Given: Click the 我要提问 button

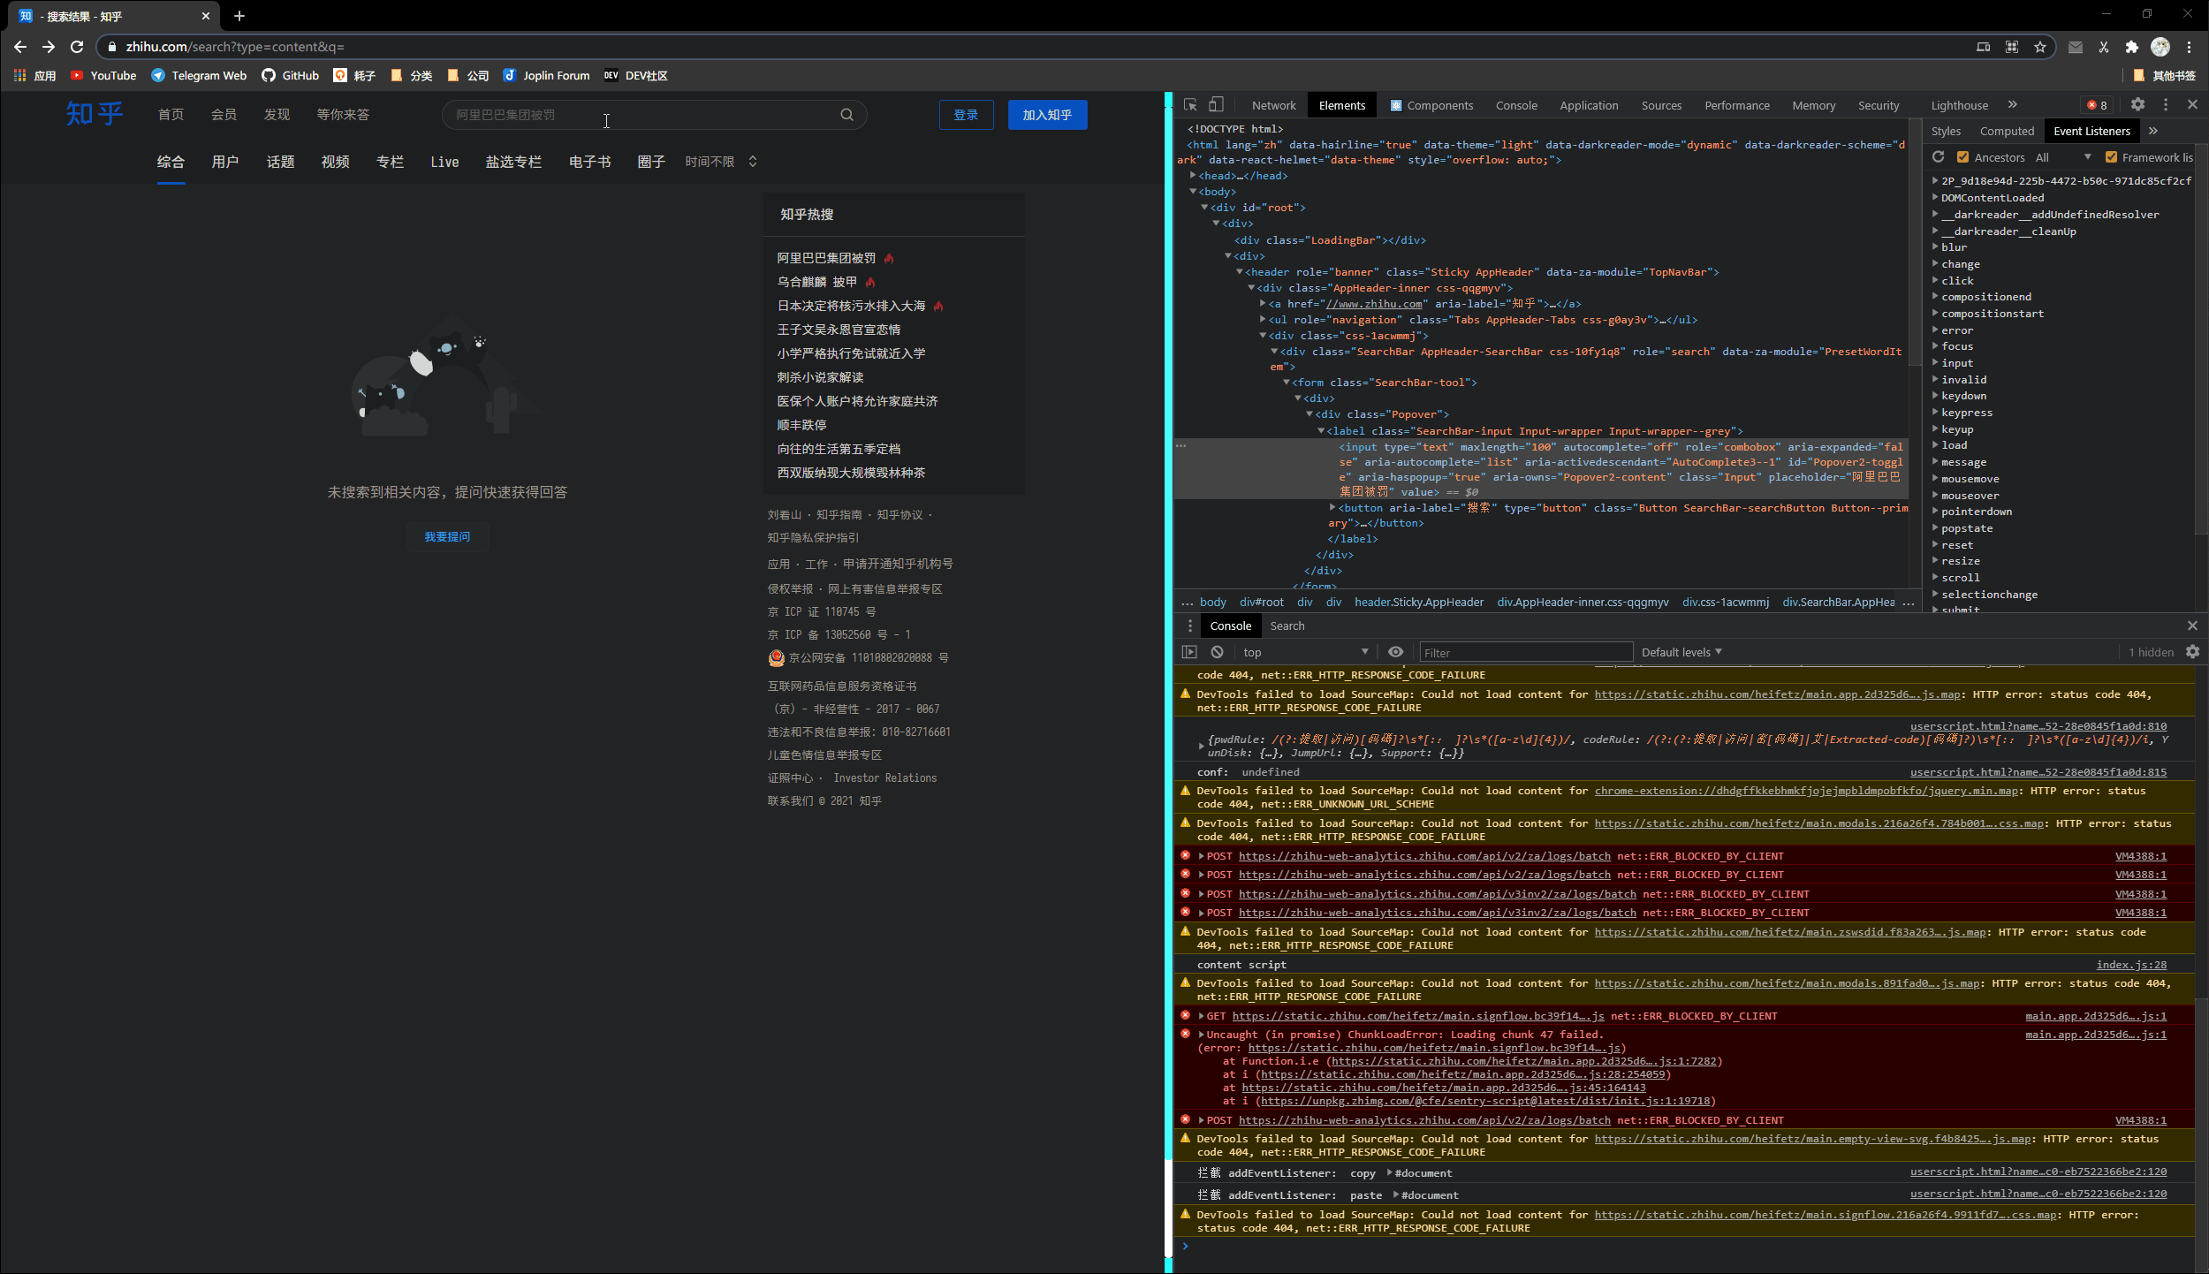Looking at the screenshot, I should pos(447,537).
